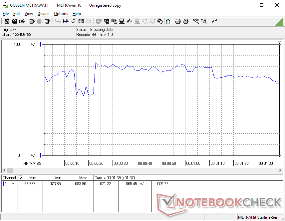Click the green stopwatch toolbar icon
The image size is (285, 221).
(x=168, y=21)
